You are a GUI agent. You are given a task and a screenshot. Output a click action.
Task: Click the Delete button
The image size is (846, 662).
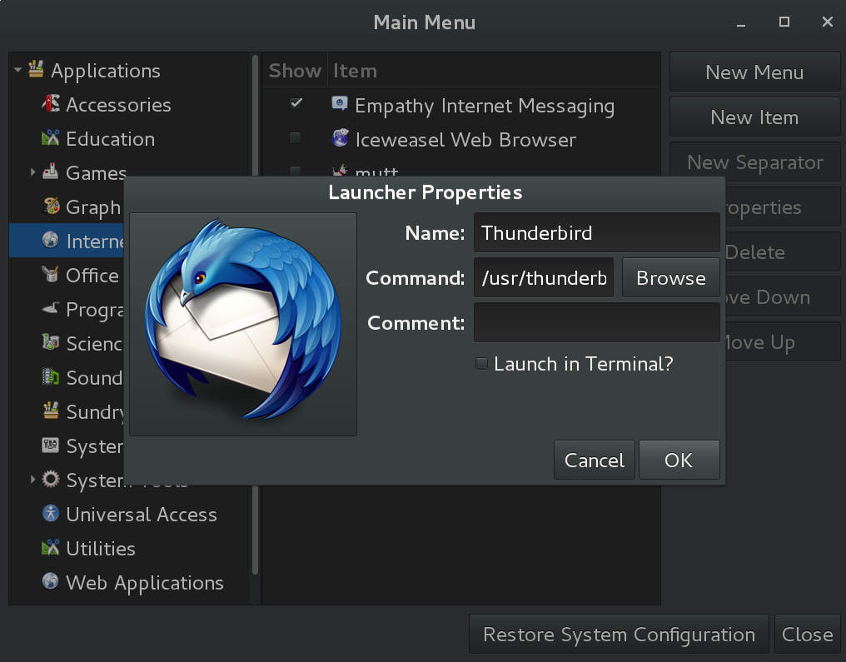coord(783,252)
